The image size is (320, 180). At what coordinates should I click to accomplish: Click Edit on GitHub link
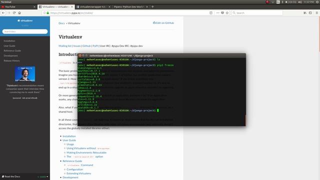coord(163,23)
